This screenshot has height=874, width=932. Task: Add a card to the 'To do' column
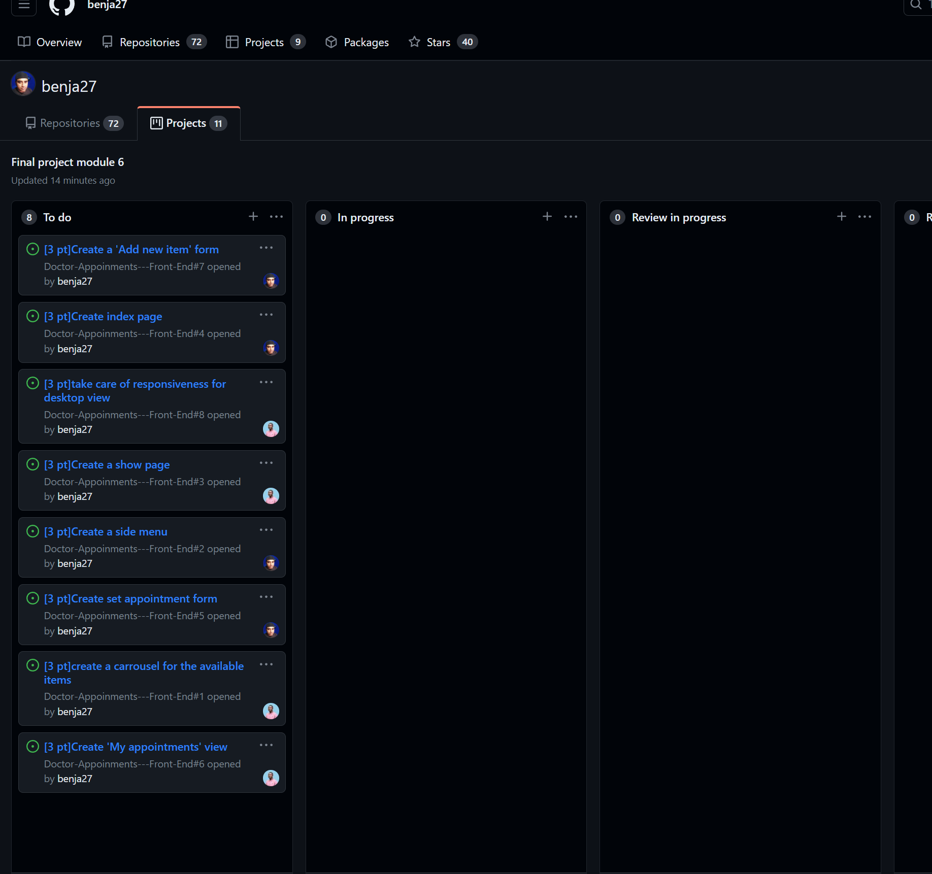pos(253,217)
